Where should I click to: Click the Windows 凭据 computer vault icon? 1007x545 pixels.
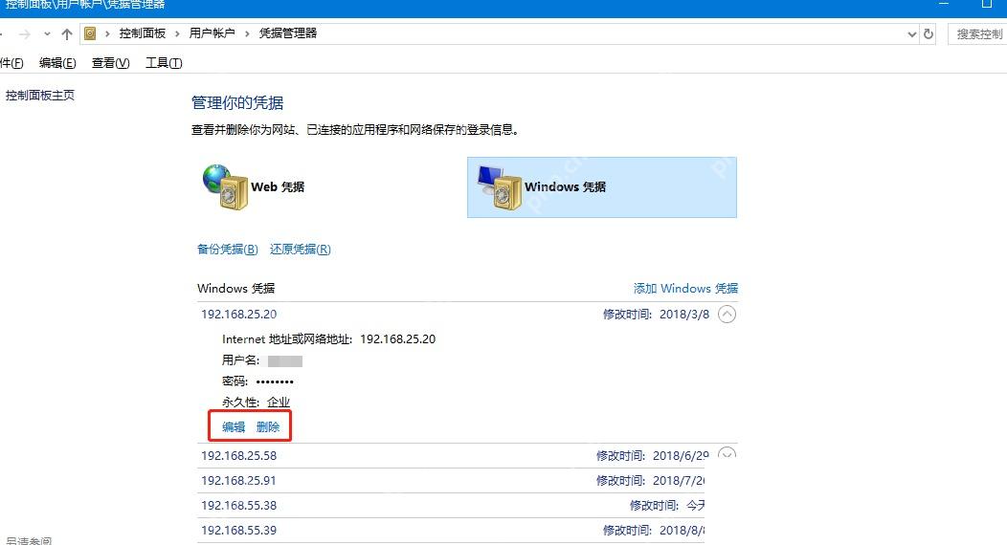pos(499,187)
